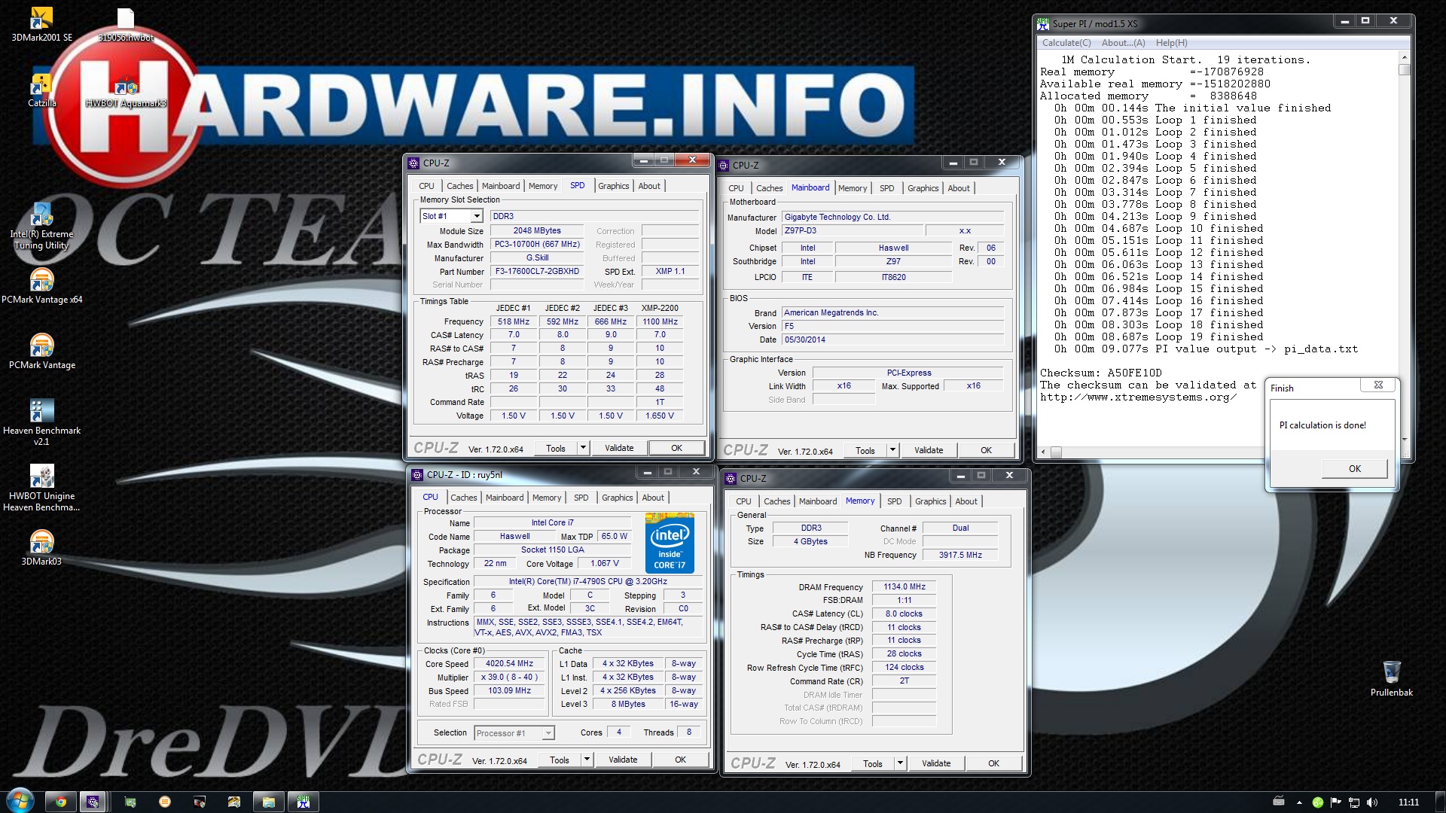Open the PCMark Vantage desktop icon
Screen dimensions: 1446x813
[41, 352]
